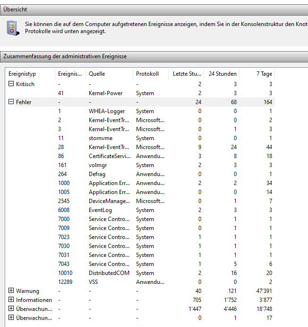Select the DistributedCOM source entry

109,273
